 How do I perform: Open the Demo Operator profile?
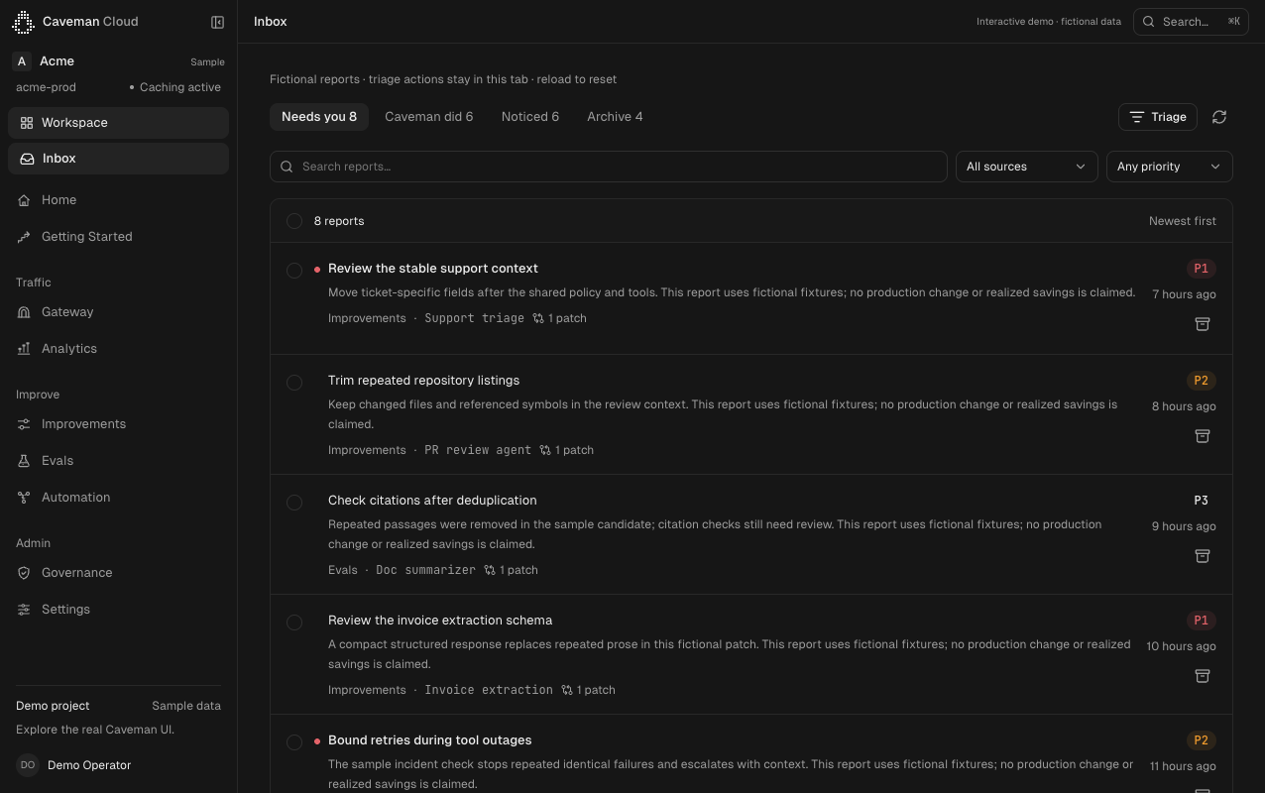pyautogui.click(x=118, y=765)
